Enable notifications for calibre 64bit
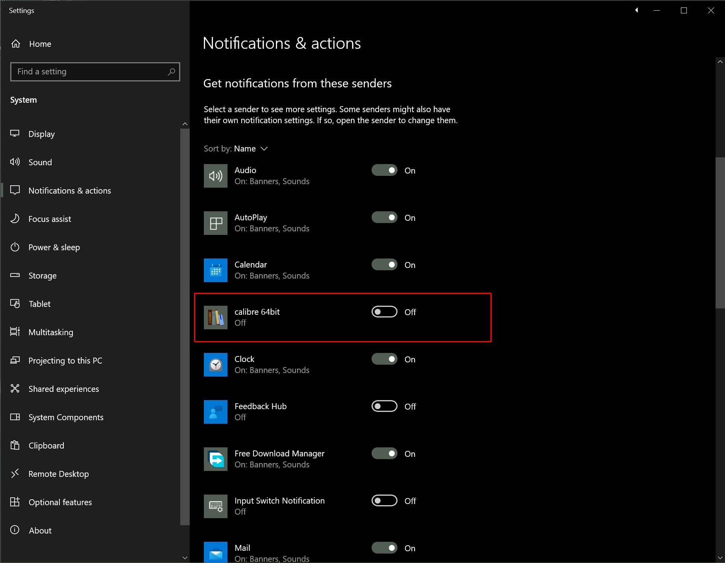The width and height of the screenshot is (725, 563). pyautogui.click(x=384, y=312)
